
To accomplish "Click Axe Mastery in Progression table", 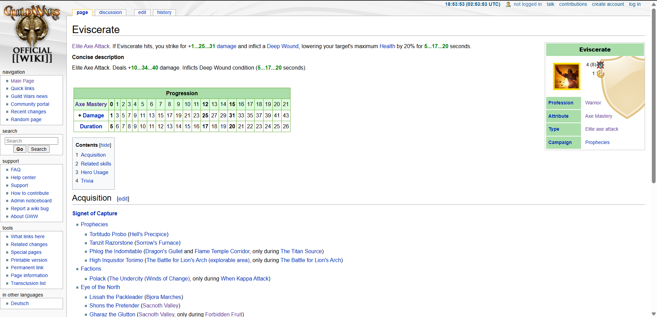I will [91, 104].
